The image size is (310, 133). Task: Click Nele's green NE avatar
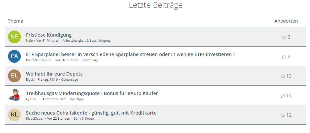[14, 37]
